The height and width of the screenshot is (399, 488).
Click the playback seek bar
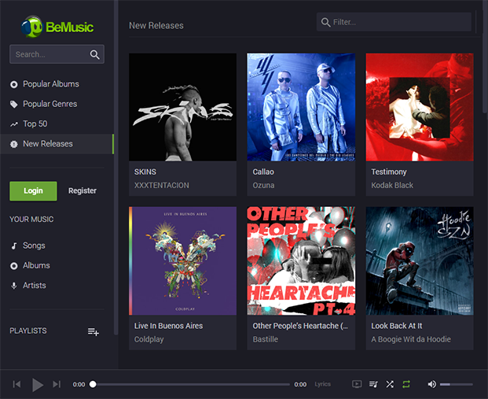(x=190, y=384)
